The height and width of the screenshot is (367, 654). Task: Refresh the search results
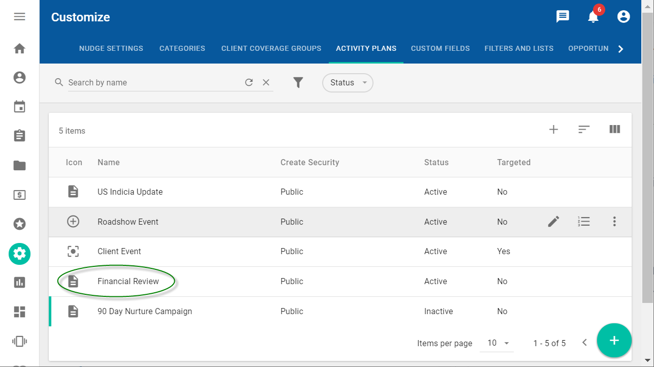248,82
